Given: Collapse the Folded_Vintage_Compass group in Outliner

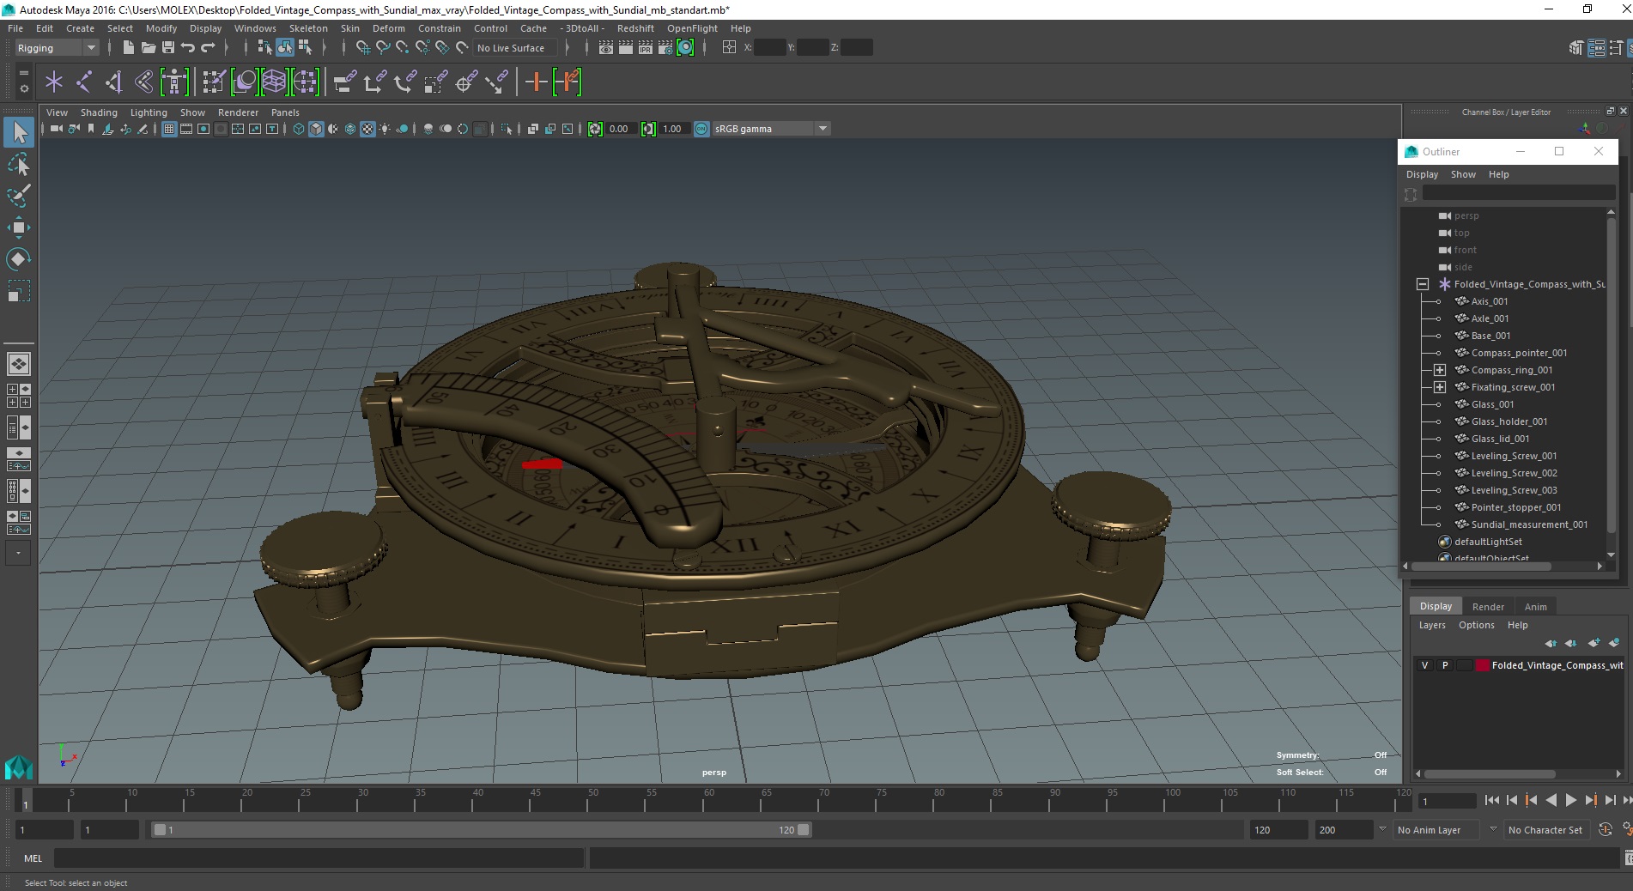Looking at the screenshot, I should coord(1423,284).
